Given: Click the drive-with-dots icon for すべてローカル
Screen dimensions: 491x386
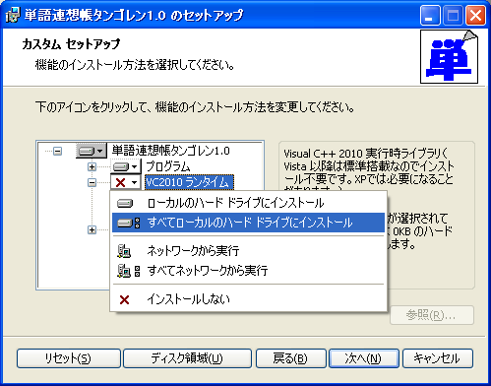Looking at the screenshot, I should tap(129, 224).
